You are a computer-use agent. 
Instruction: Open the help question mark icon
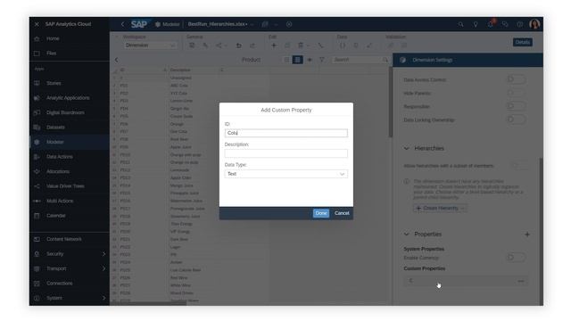pyautogui.click(x=519, y=24)
